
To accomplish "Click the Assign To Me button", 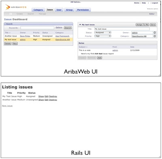I will 142,25.
